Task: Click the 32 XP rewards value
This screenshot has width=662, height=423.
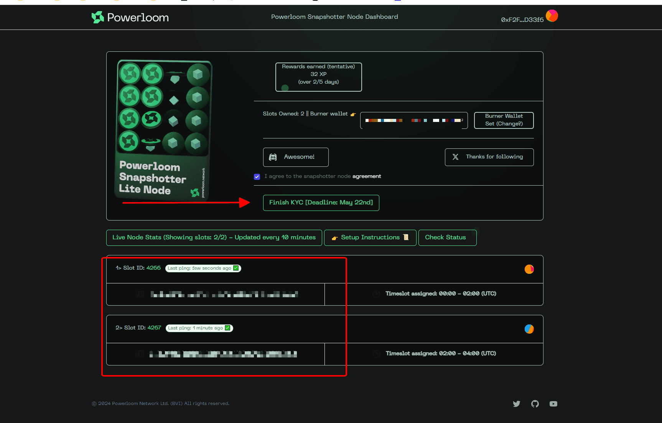Action: tap(318, 74)
